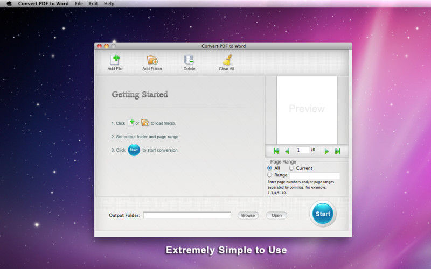
Task: Go to first page in preview
Action: [276, 151]
